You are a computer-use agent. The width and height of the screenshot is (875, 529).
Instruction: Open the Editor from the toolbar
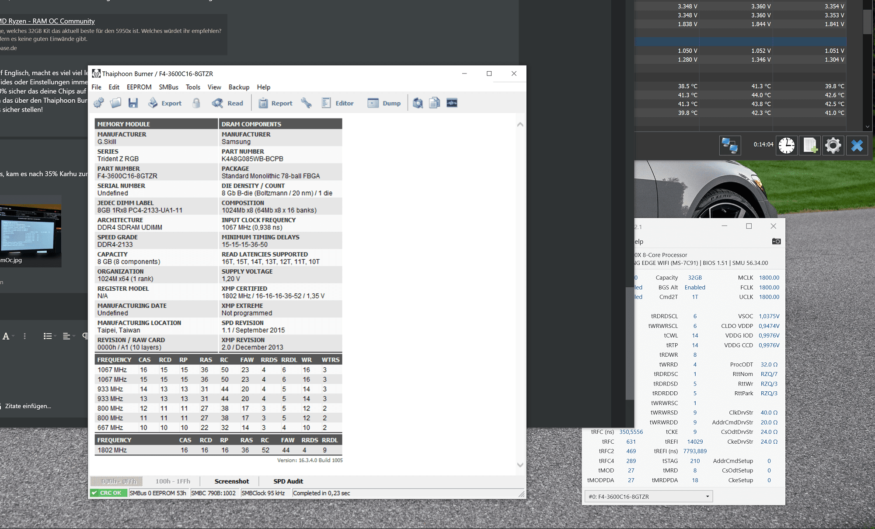pyautogui.click(x=338, y=103)
